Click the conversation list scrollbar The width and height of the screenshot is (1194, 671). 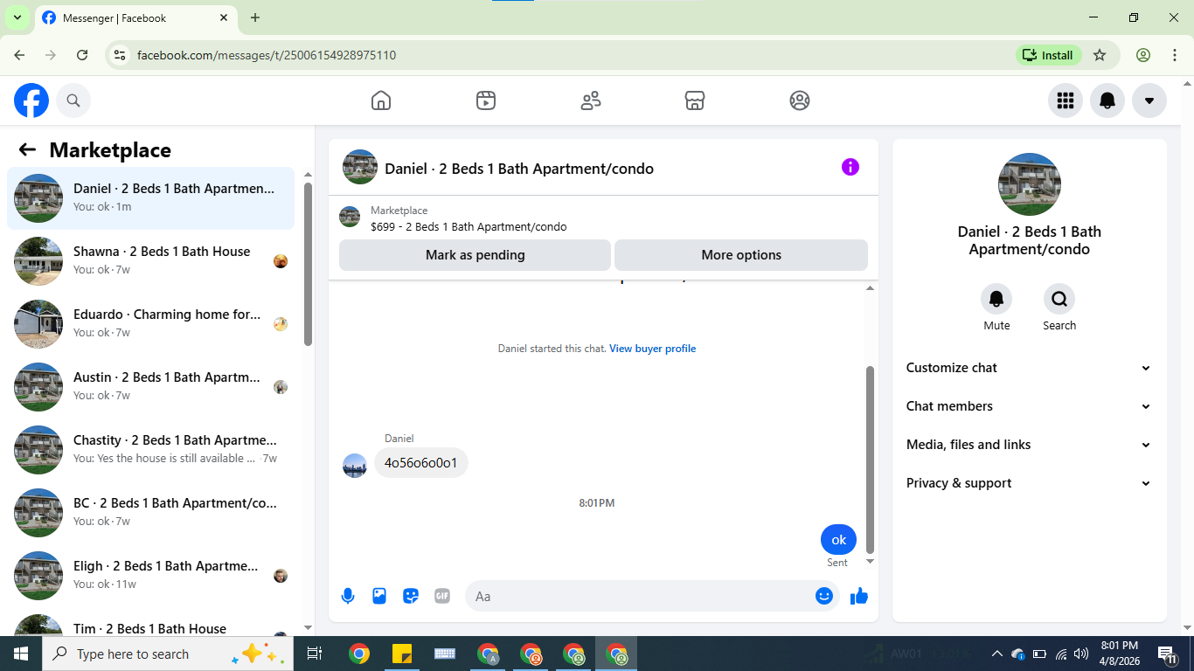[x=308, y=264]
